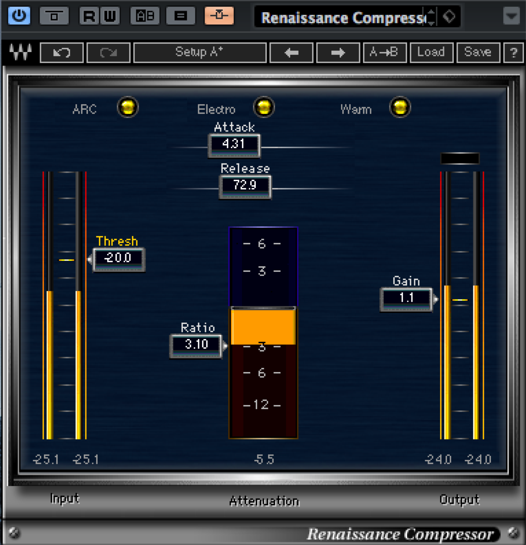The height and width of the screenshot is (545, 526).
Task: Copy setup A to B
Action: click(385, 53)
